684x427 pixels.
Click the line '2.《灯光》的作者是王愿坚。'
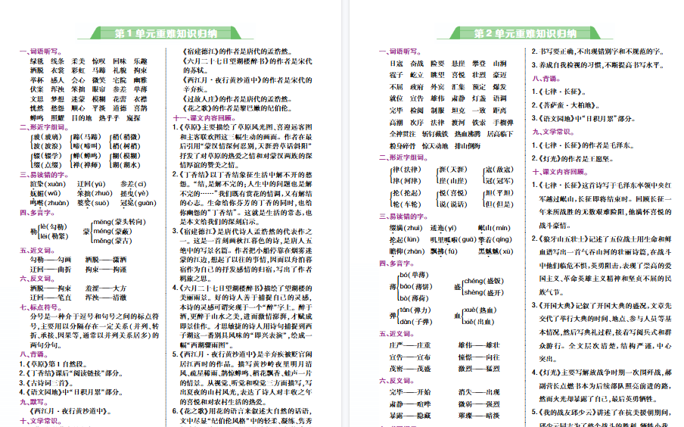[572, 159]
